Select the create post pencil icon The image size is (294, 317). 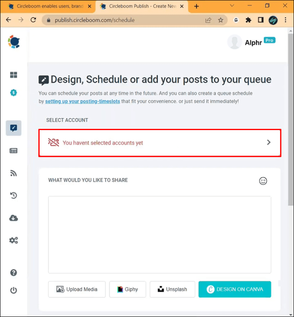14,128
